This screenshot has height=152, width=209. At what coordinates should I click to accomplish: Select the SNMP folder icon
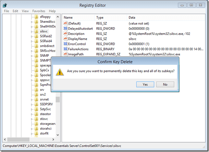point(36,56)
